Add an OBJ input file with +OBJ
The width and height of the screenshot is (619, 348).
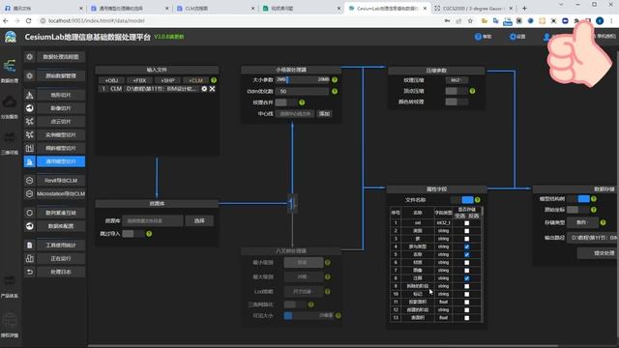(x=111, y=80)
